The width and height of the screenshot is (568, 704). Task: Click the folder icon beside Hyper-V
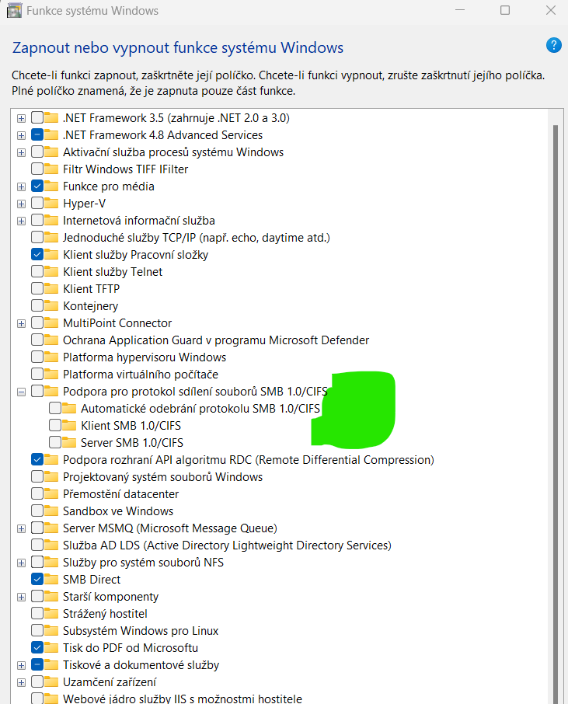coord(51,204)
